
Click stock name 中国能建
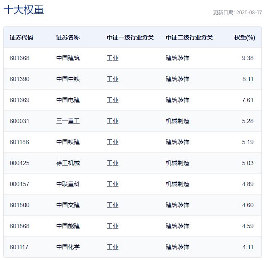[68, 226]
